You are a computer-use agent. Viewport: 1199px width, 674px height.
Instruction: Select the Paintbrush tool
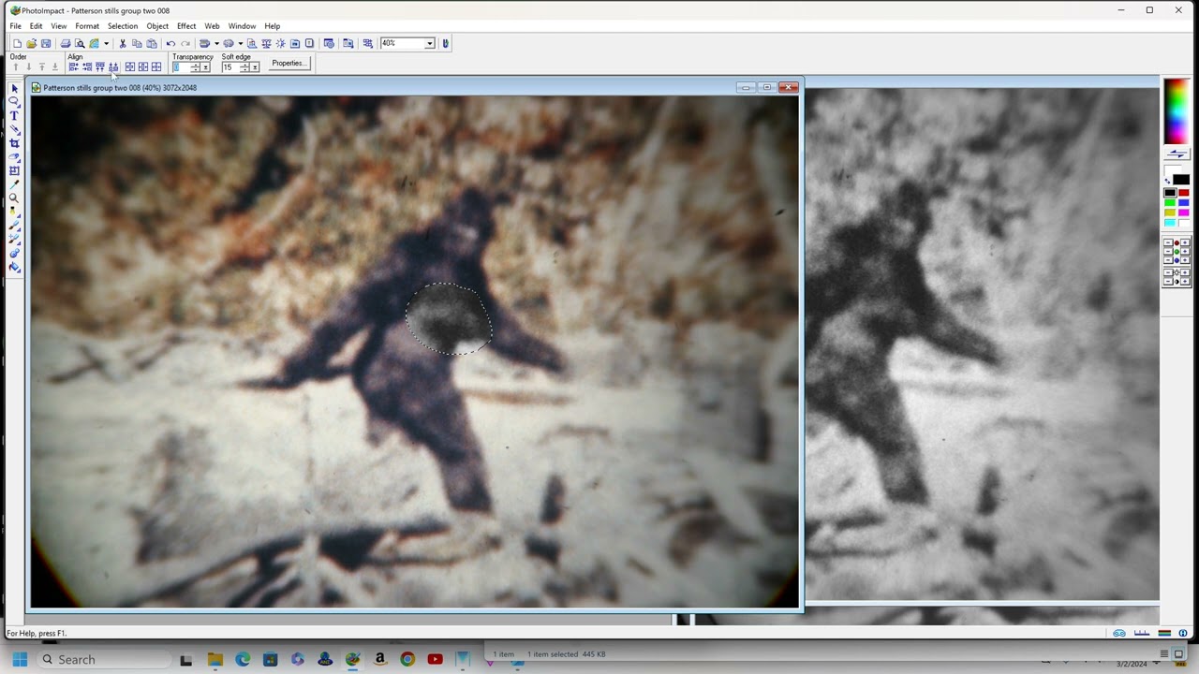14,226
